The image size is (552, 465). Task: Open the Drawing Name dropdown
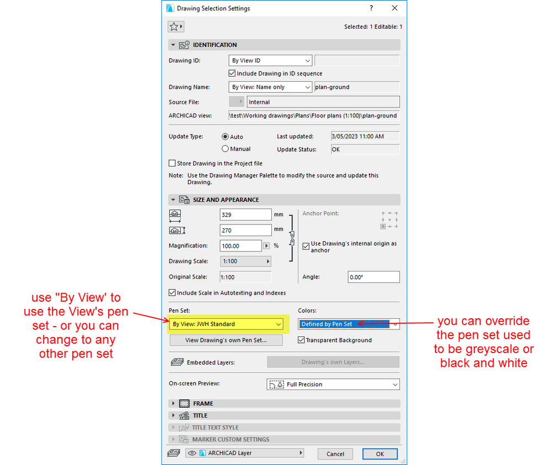coord(270,87)
